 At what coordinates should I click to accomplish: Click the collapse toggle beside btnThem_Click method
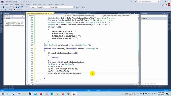click(x=36, y=49)
